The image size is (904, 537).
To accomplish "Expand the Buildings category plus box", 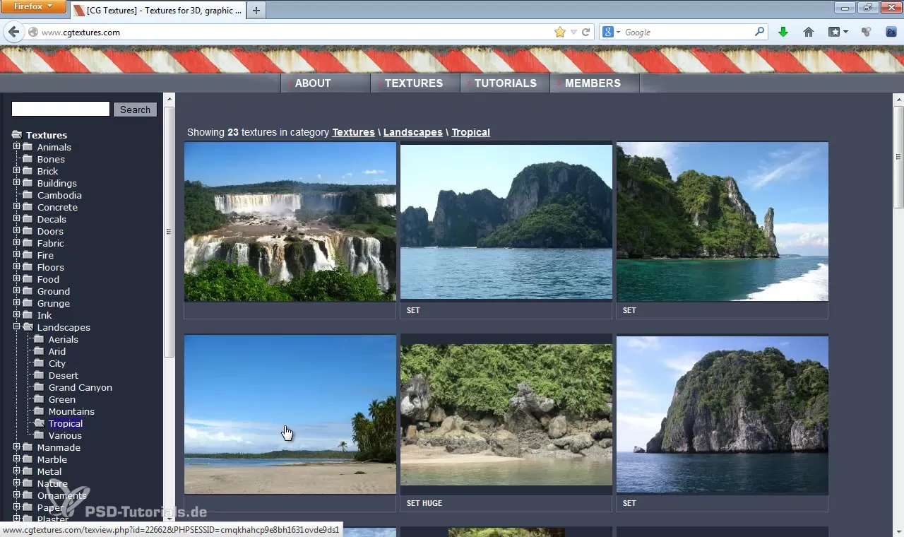I will (x=17, y=183).
